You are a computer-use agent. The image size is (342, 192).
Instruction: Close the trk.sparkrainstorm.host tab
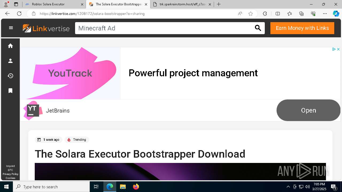[x=210, y=4]
